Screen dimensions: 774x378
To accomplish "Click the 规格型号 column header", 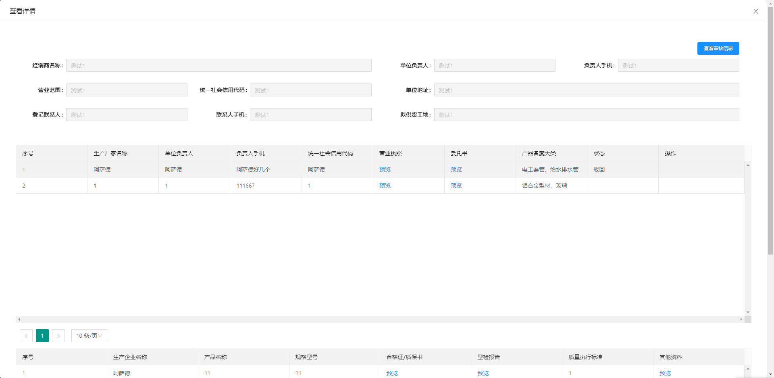I will click(335, 357).
